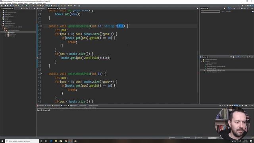Open the Project menu
Image resolution: width=254 pixels, height=143 pixels.
pos(31,3)
